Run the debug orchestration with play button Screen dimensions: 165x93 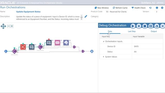133,26
